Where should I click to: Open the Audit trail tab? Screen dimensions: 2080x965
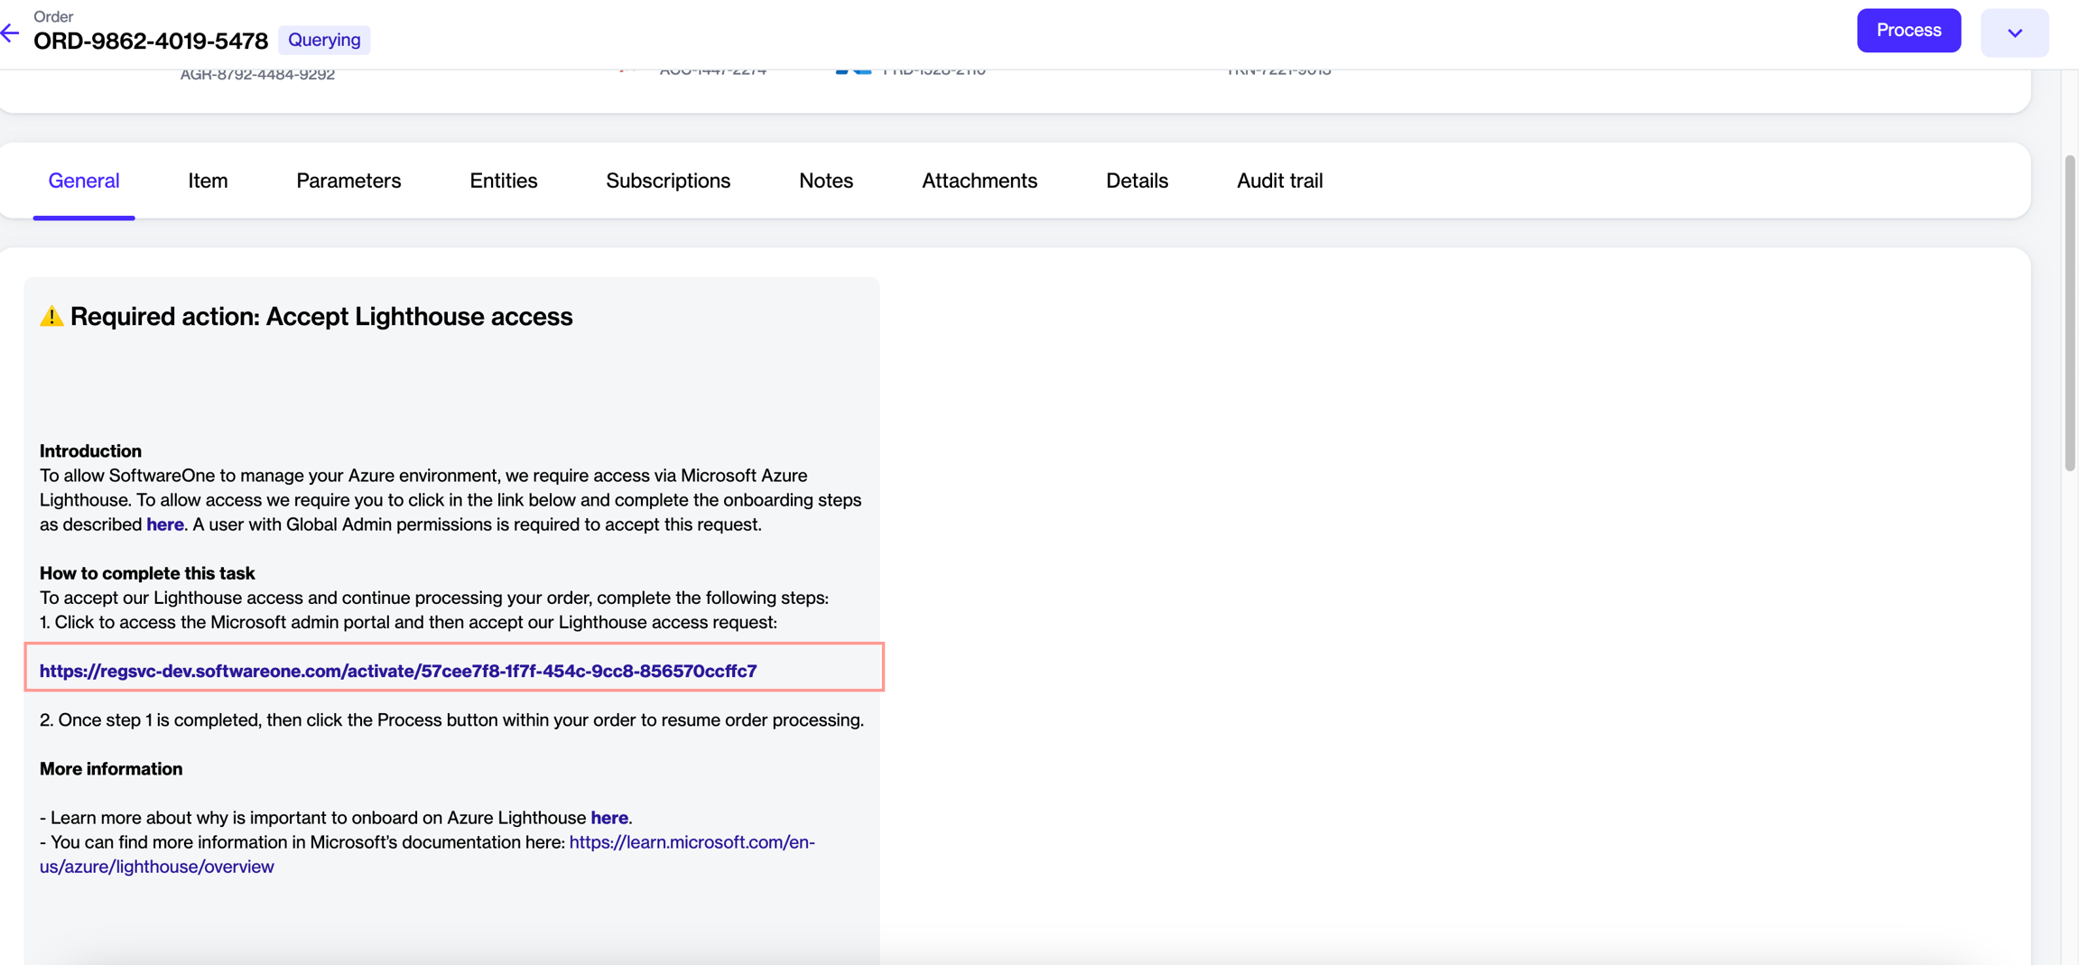(x=1279, y=181)
